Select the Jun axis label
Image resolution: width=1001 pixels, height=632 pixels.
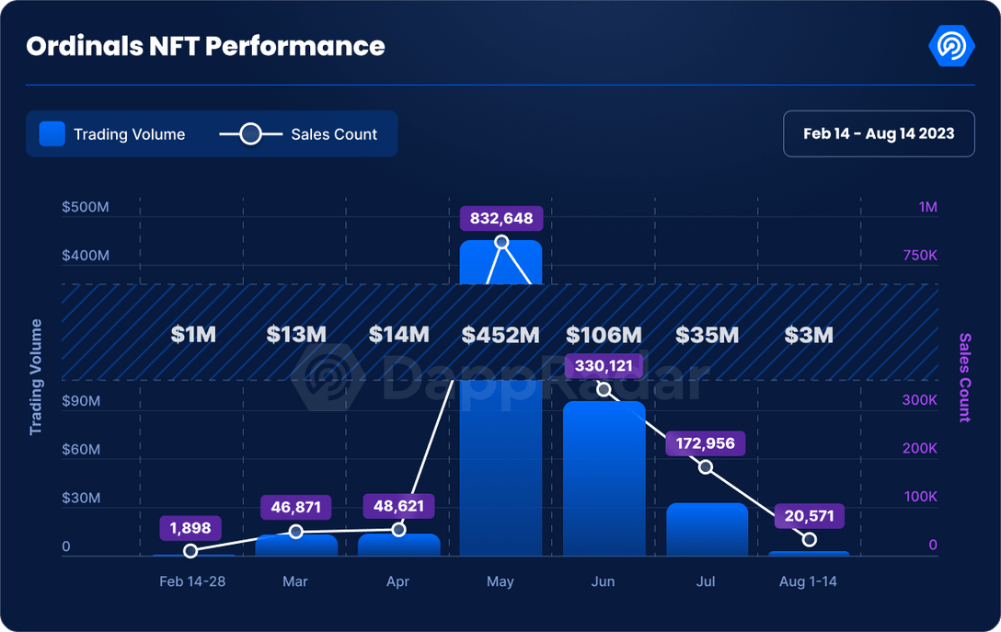coord(604,581)
